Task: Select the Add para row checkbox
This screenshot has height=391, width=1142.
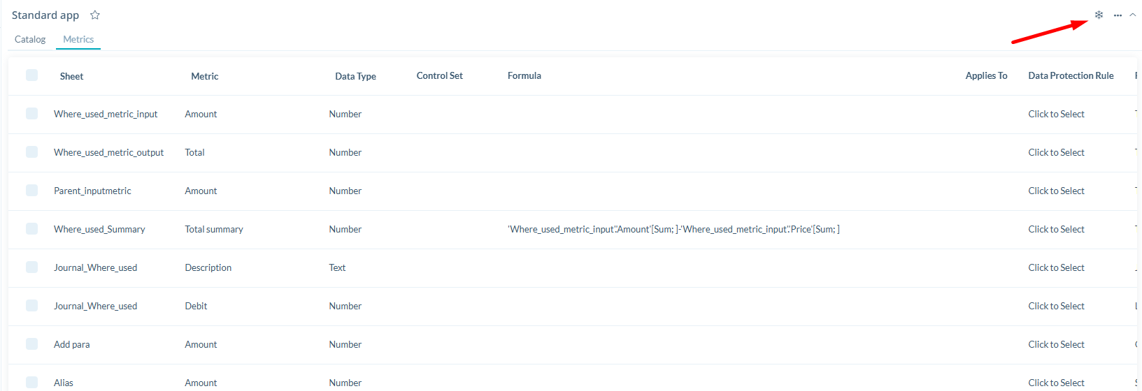Action: 32,344
